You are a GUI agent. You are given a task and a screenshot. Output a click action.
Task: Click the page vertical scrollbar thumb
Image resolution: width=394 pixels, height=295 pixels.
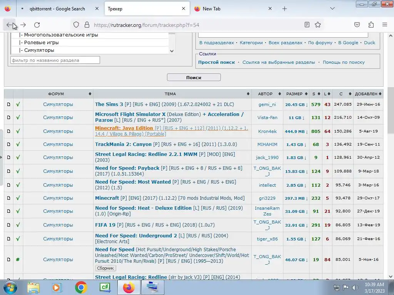tap(391, 110)
